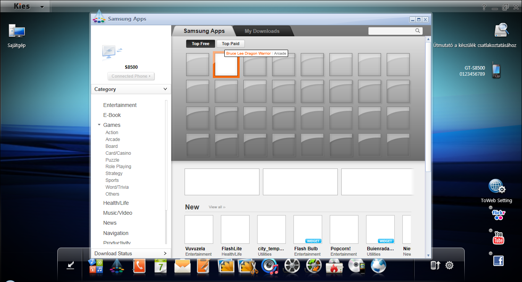Open the envelope messages dock icon
Screen dimensions: 522x282
coord(182,266)
